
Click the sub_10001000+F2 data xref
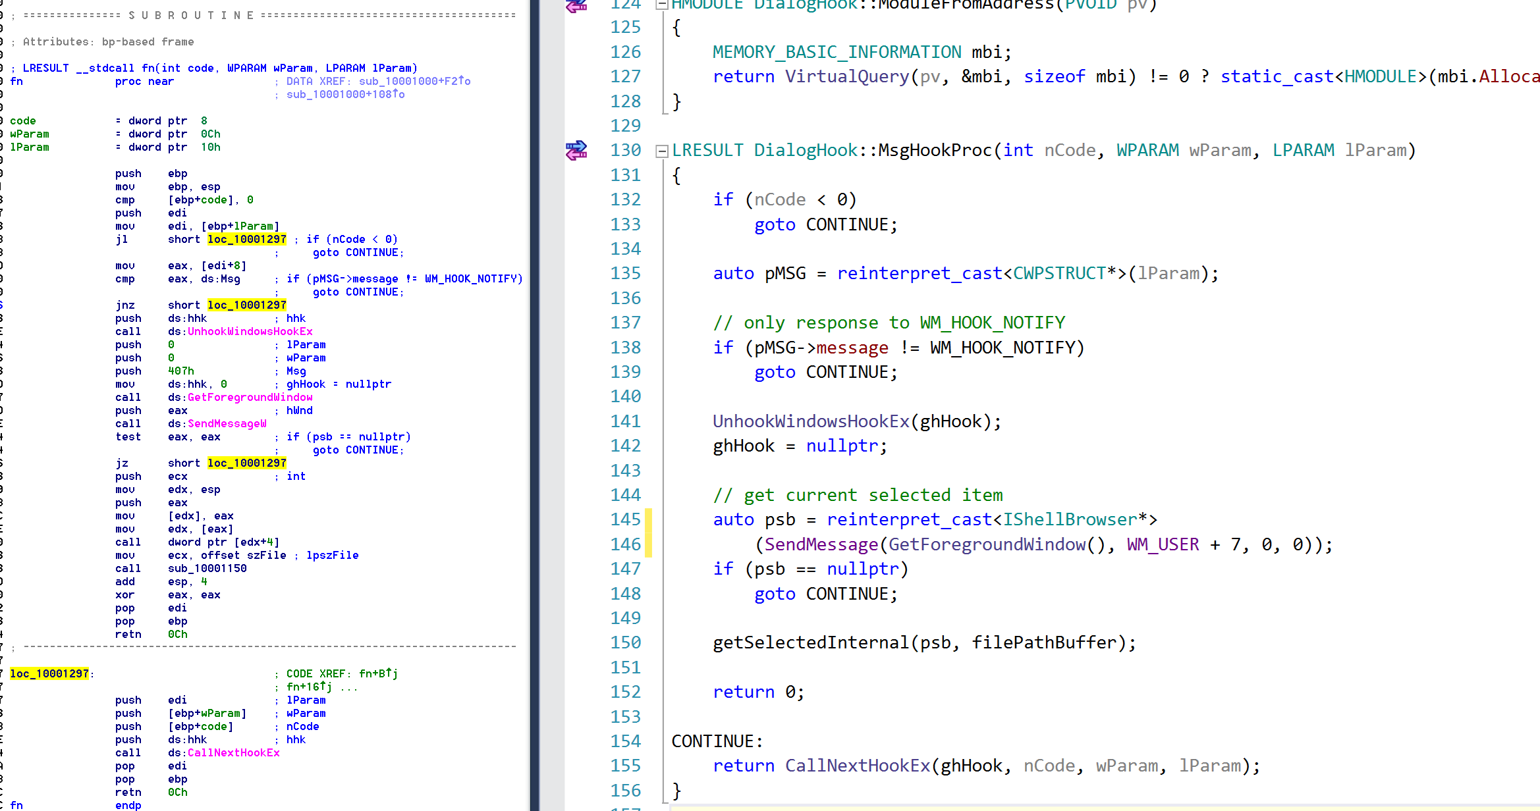point(415,81)
